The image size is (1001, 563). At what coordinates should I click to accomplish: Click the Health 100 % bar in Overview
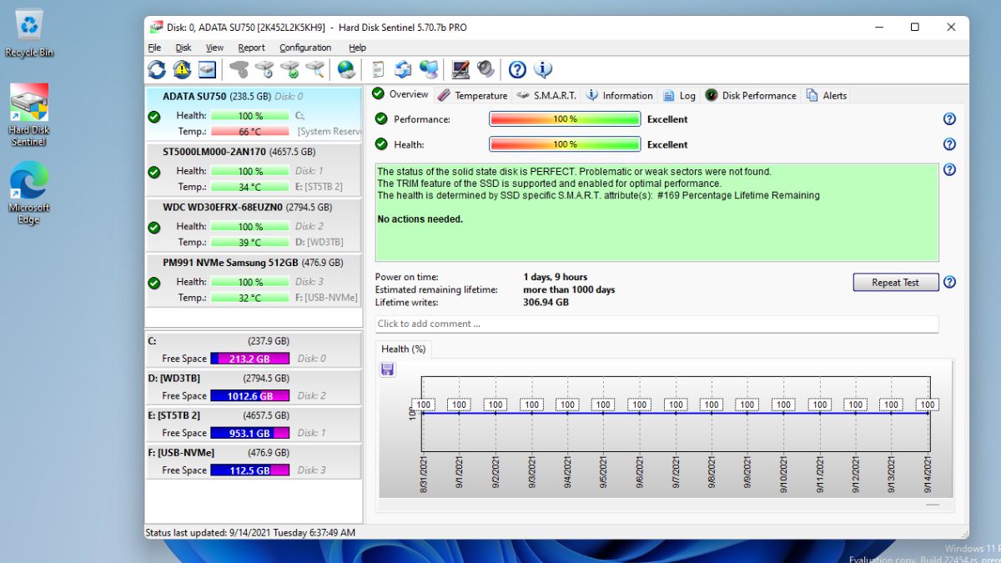click(x=565, y=144)
